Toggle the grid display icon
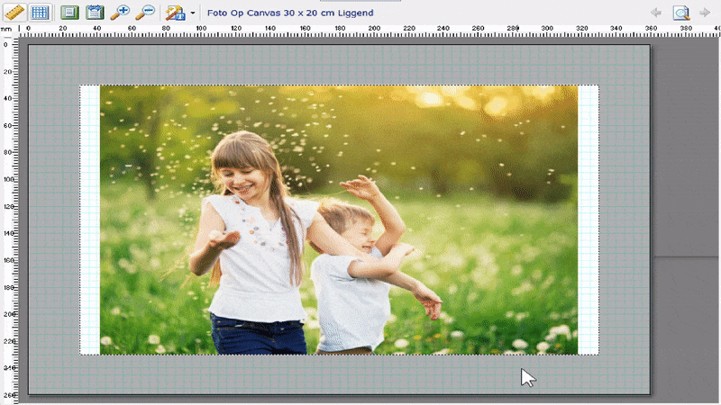 (x=39, y=13)
